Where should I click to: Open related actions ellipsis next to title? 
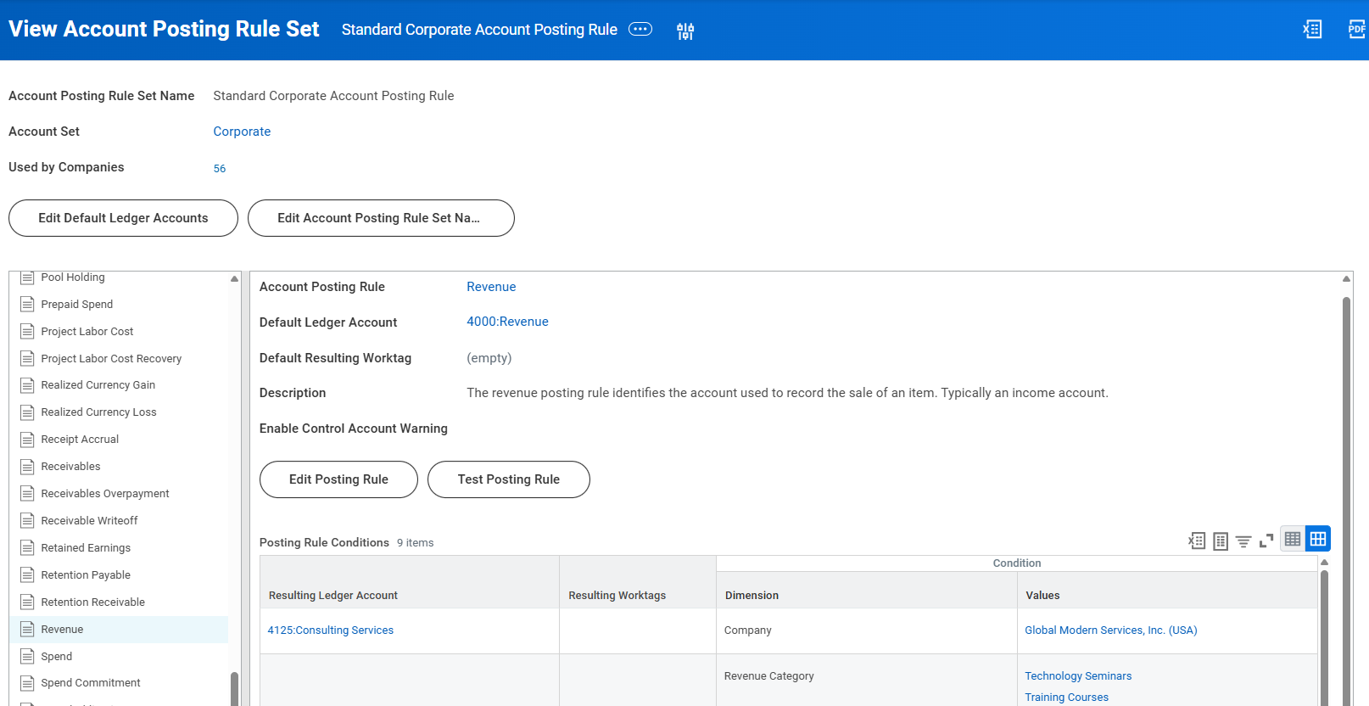(x=640, y=29)
